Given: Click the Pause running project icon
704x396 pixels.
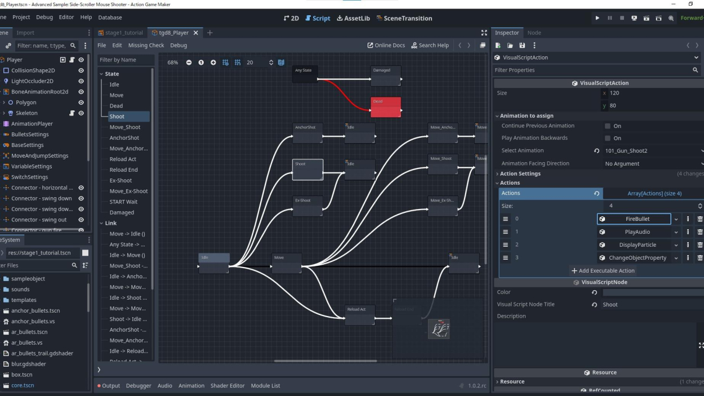Looking at the screenshot, I should 610,18.
